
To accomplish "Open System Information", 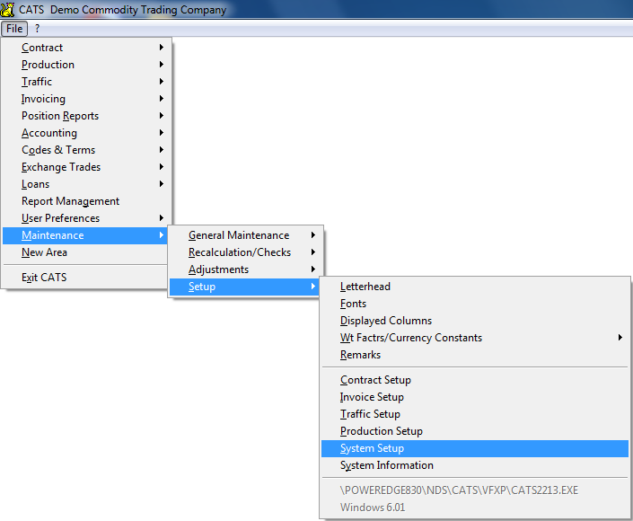I will (475, 465).
